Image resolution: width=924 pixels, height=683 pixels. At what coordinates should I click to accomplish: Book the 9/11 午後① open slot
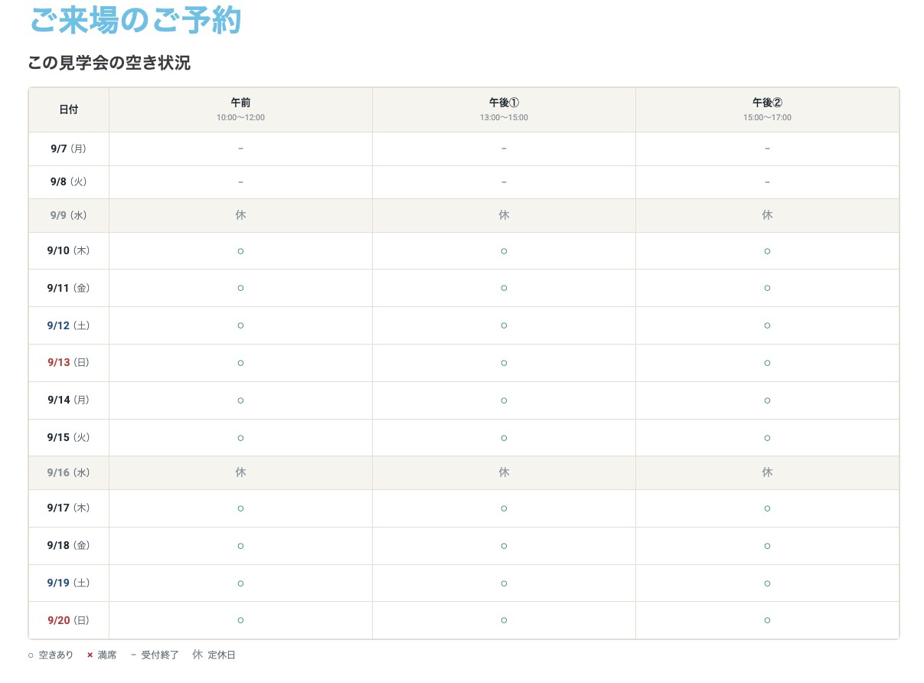(504, 288)
